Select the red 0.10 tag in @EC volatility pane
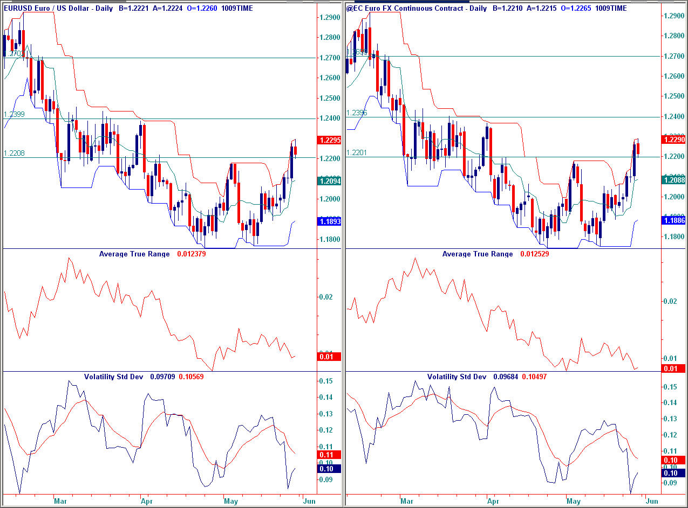The width and height of the screenshot is (688, 508). click(x=673, y=460)
